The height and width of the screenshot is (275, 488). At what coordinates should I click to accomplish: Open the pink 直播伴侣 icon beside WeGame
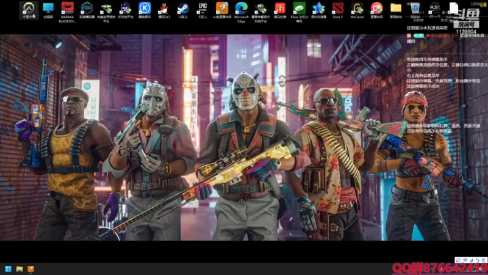pos(376,10)
